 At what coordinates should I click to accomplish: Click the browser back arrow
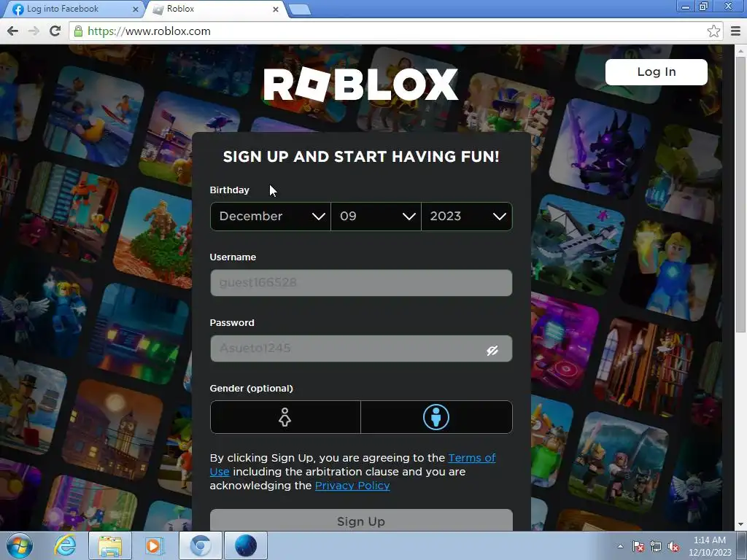tap(13, 31)
